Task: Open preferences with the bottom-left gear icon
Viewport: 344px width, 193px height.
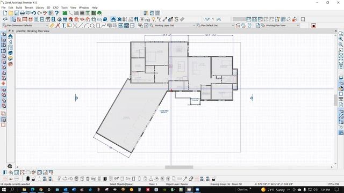Action: 10,166
